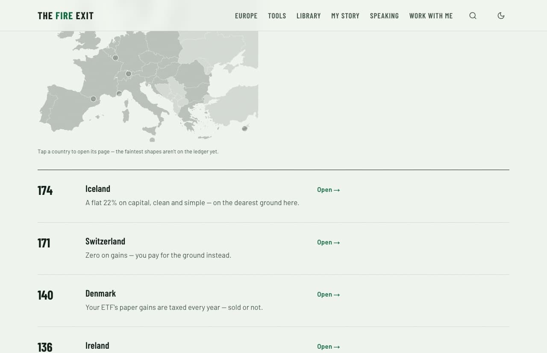Viewport: 547px width, 353px height.
Task: Tap Germany on the Europe map
Action: point(132,49)
